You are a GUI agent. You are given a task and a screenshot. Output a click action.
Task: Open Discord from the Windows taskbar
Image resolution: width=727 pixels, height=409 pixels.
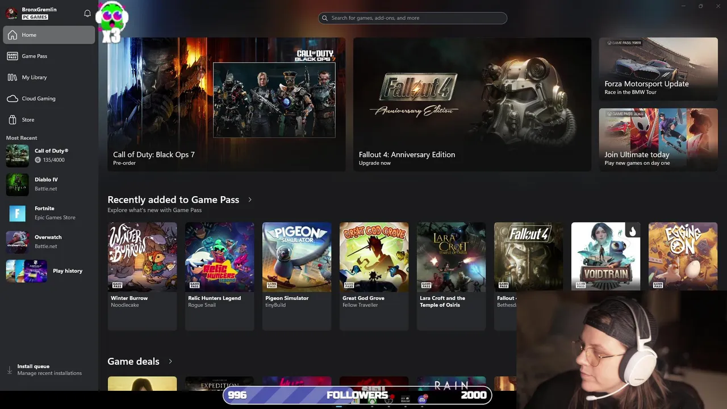[422, 400]
